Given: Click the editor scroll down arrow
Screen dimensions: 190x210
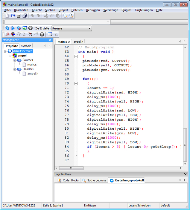Looking at the screenshot, I should (x=185, y=164).
